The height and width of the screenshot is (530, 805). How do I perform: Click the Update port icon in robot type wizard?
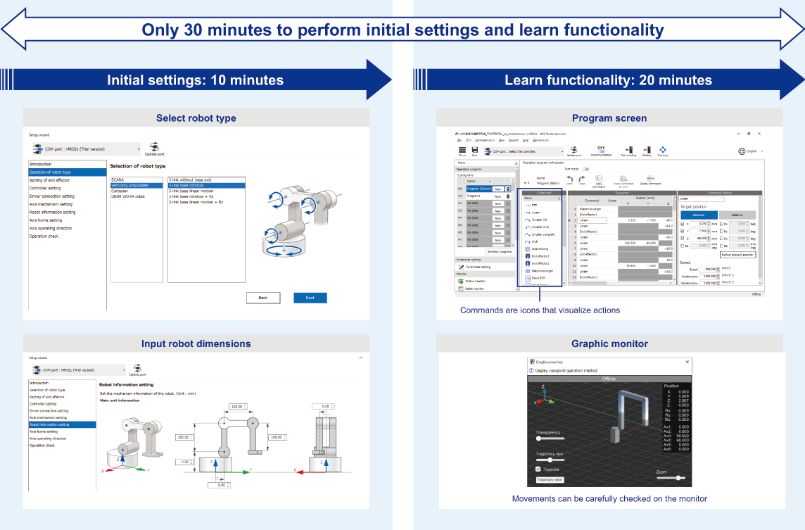[154, 147]
